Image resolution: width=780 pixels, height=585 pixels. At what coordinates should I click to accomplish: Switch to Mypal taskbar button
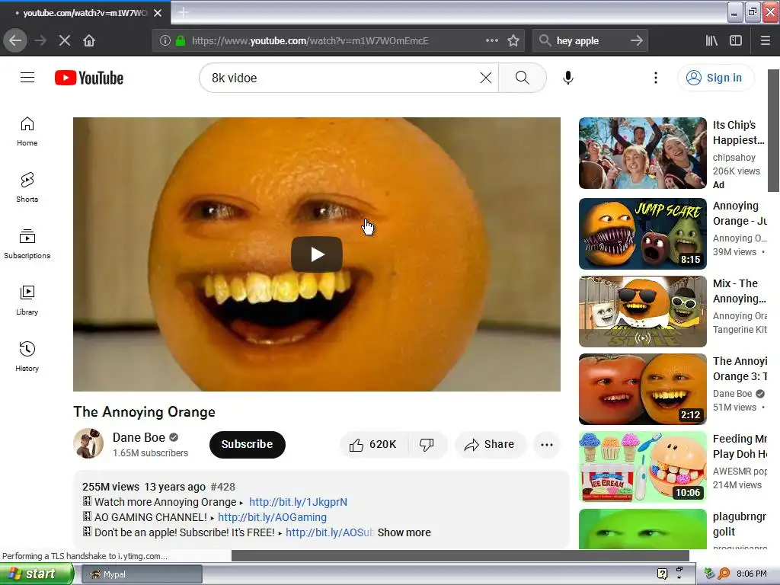(142, 574)
